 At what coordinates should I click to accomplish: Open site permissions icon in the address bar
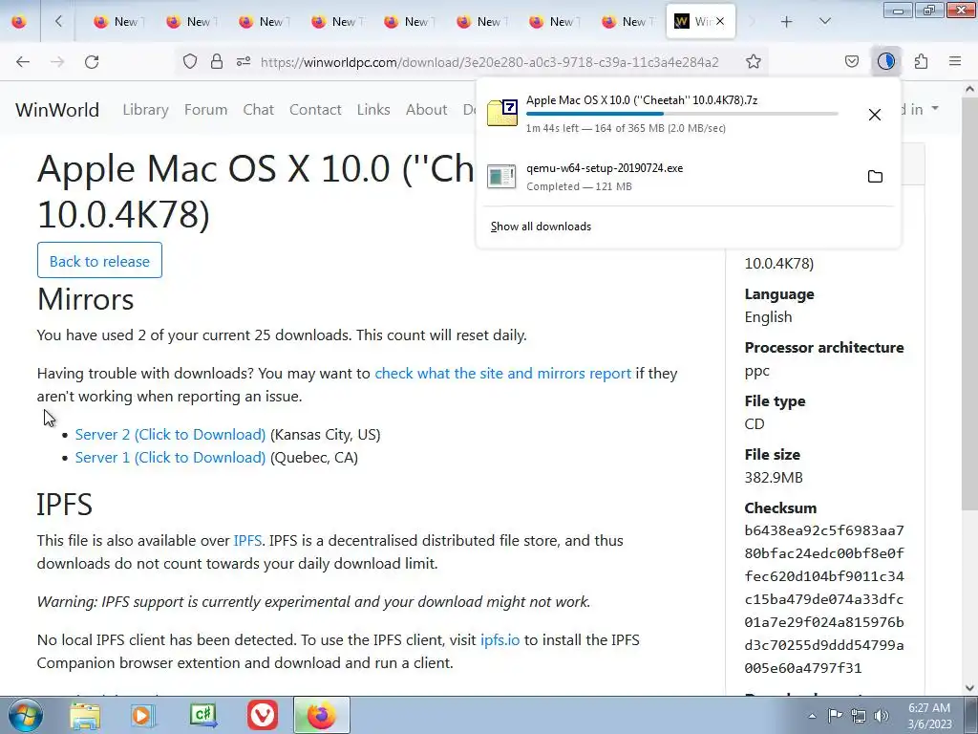click(x=244, y=61)
